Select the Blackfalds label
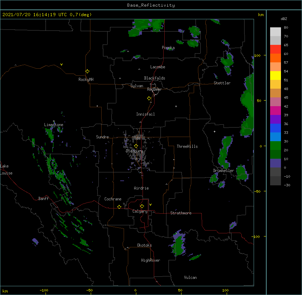The width and height of the screenshot is (302, 295). point(155,78)
